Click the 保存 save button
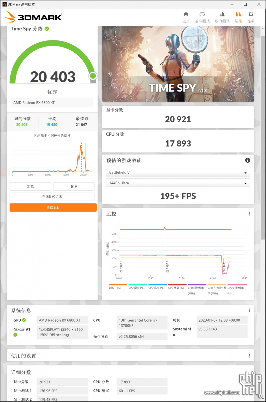This screenshot has height=402, width=266. point(74,186)
